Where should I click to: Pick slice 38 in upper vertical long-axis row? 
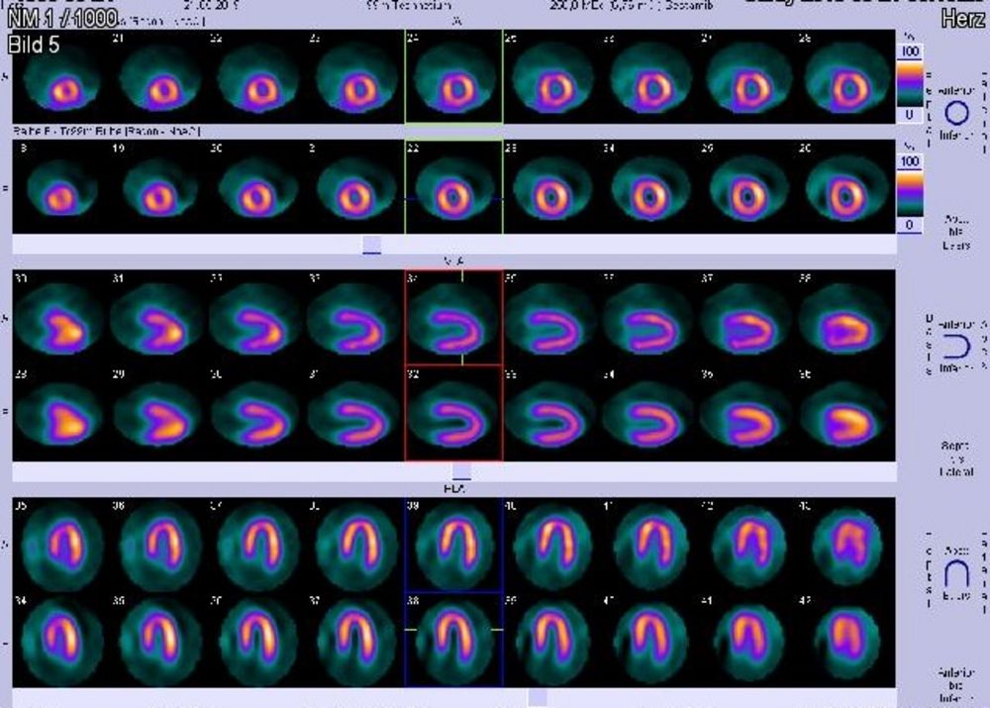(x=846, y=318)
